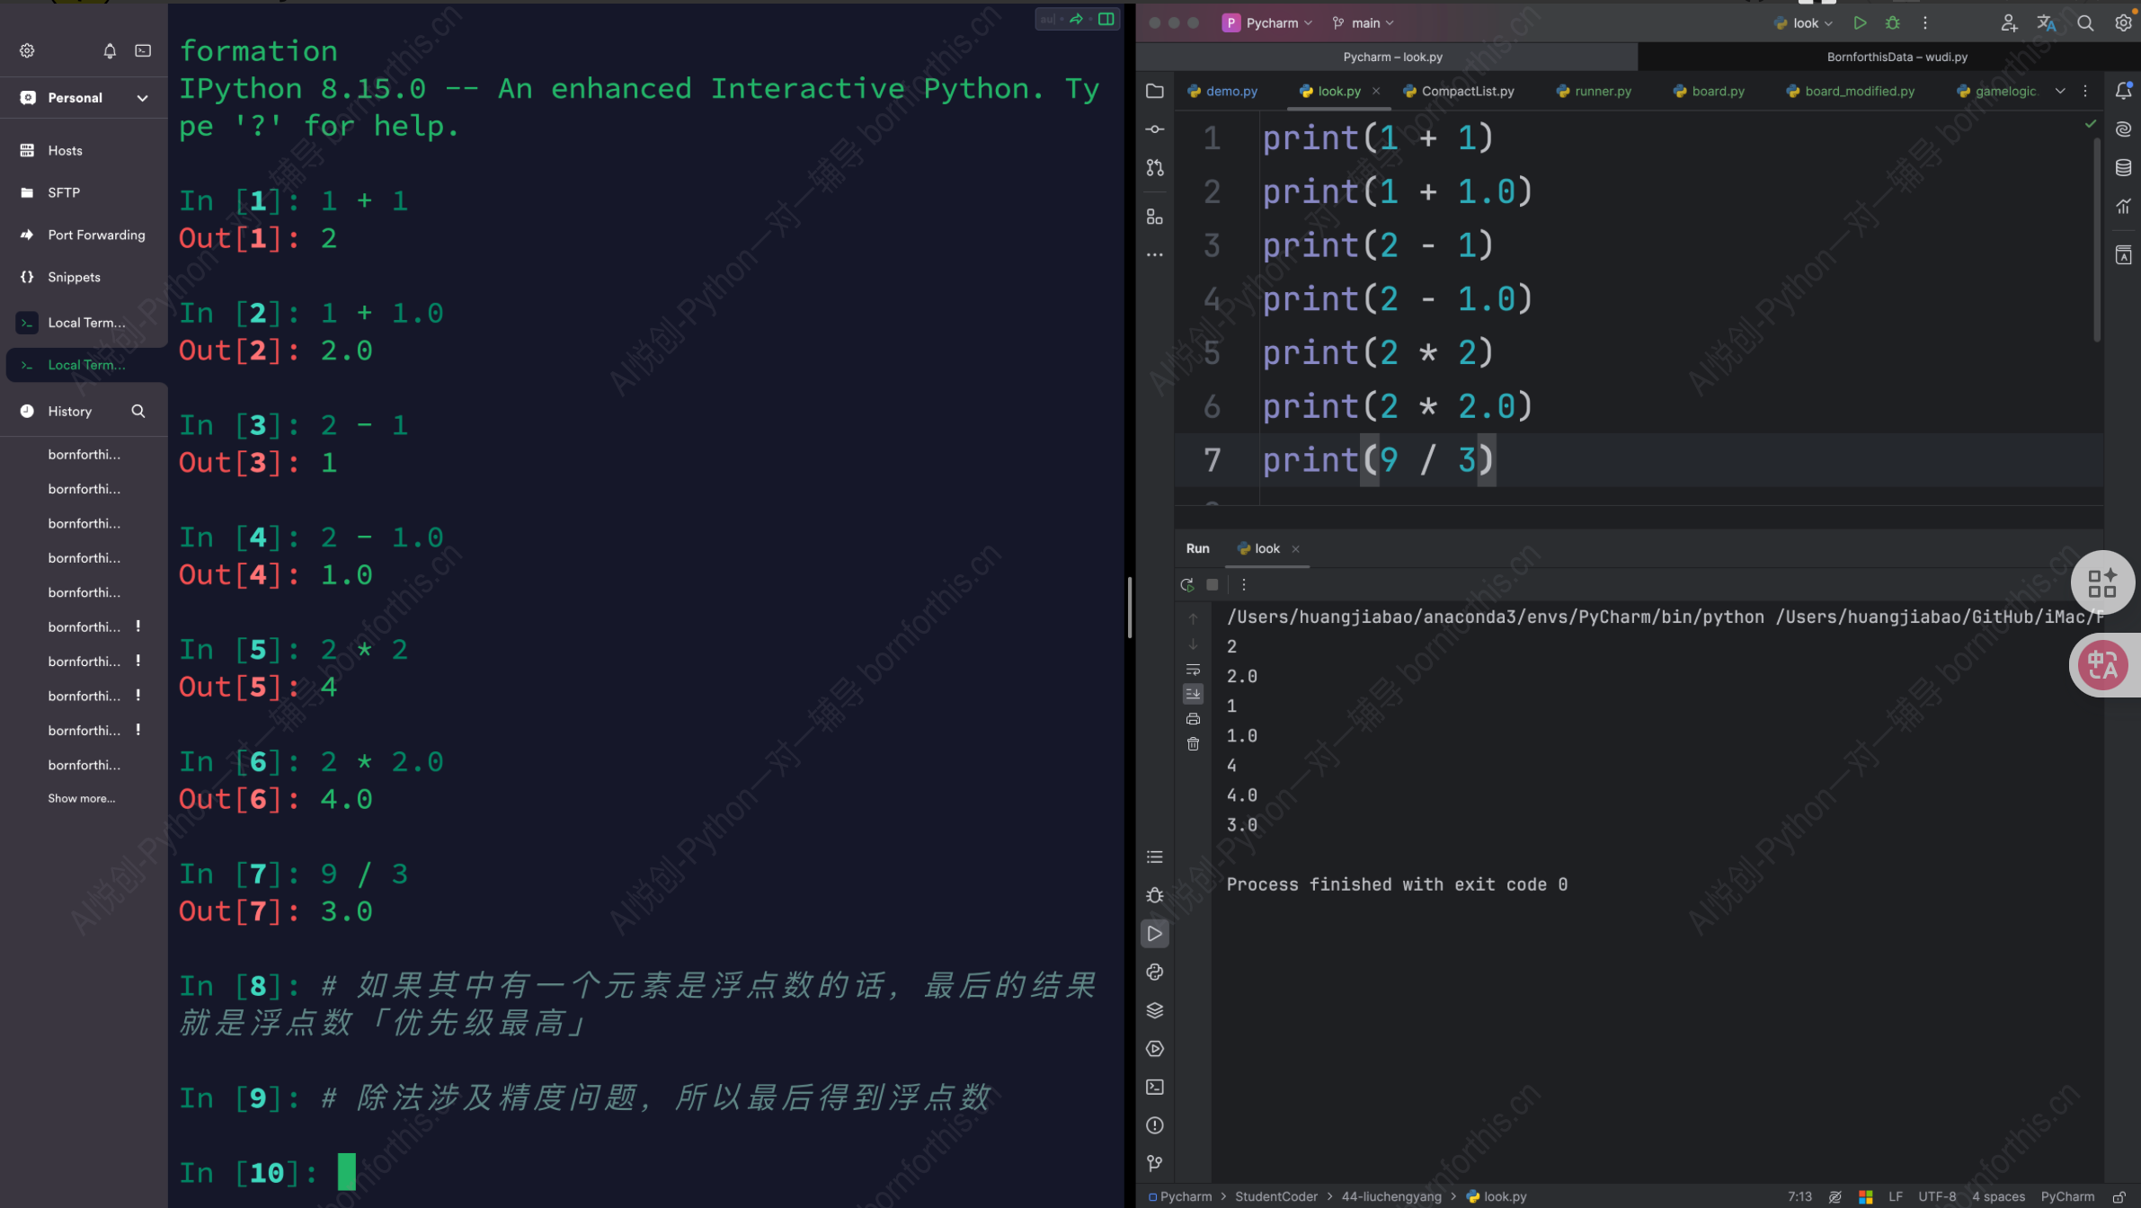The image size is (2141, 1208).
Task: Run look with the green play icon
Action: [1861, 22]
